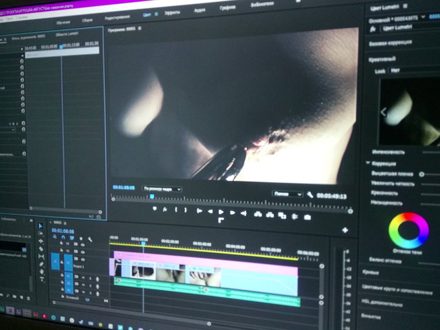440x330 pixels.
Task: Switch to Библиотеки workspace tab
Action: pos(262,5)
